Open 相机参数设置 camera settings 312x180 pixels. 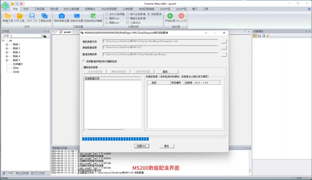(x=62, y=16)
